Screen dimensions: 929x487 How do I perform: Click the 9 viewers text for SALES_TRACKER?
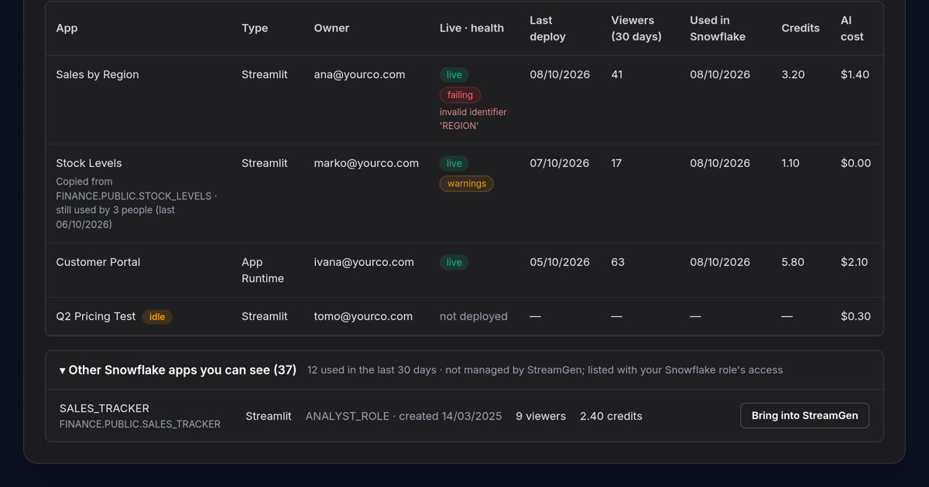click(x=540, y=417)
